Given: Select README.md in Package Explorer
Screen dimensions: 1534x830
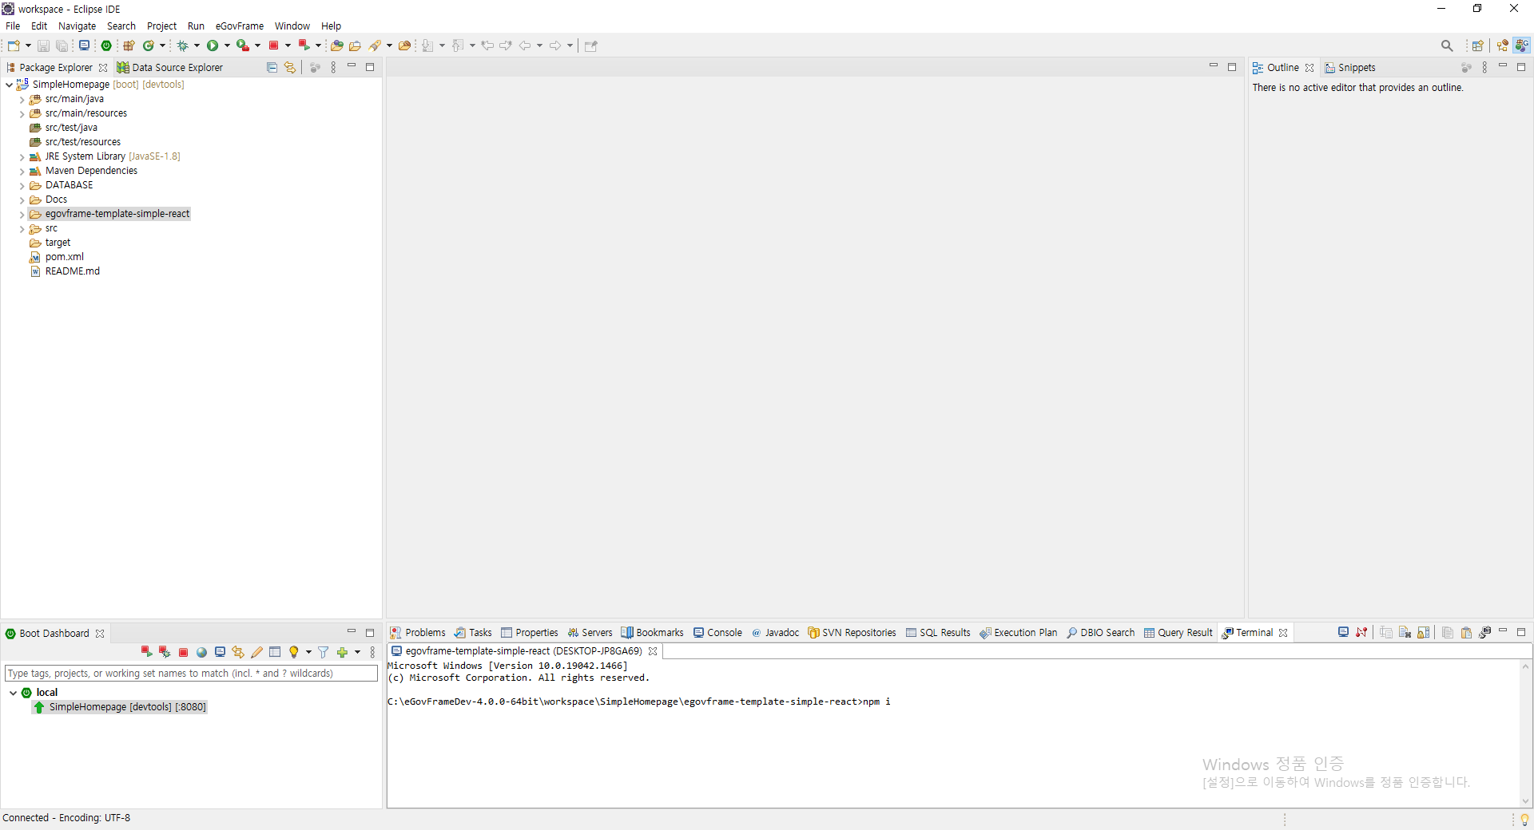Looking at the screenshot, I should click(72, 271).
